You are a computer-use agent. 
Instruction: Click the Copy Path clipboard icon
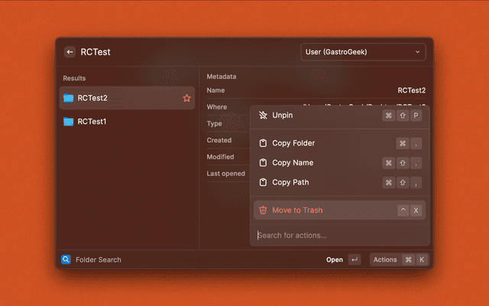[263, 183]
